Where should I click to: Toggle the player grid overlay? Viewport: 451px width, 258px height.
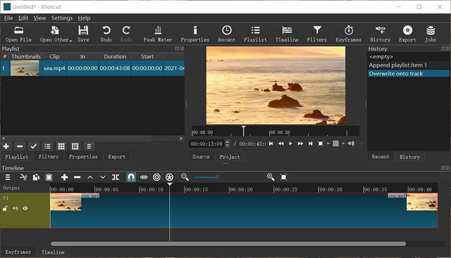coord(335,144)
